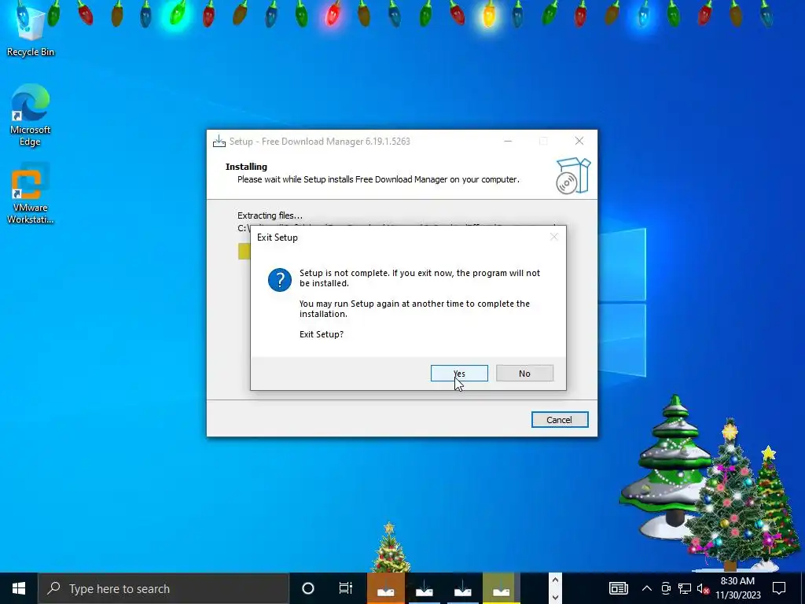The image size is (805, 604).
Task: Click the Cancel button in Setup window
Action: pyautogui.click(x=559, y=420)
